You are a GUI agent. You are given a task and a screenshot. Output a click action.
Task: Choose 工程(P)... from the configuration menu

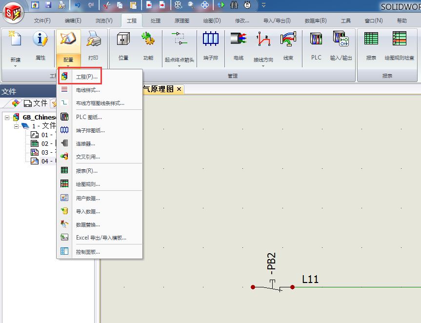[x=86, y=77]
